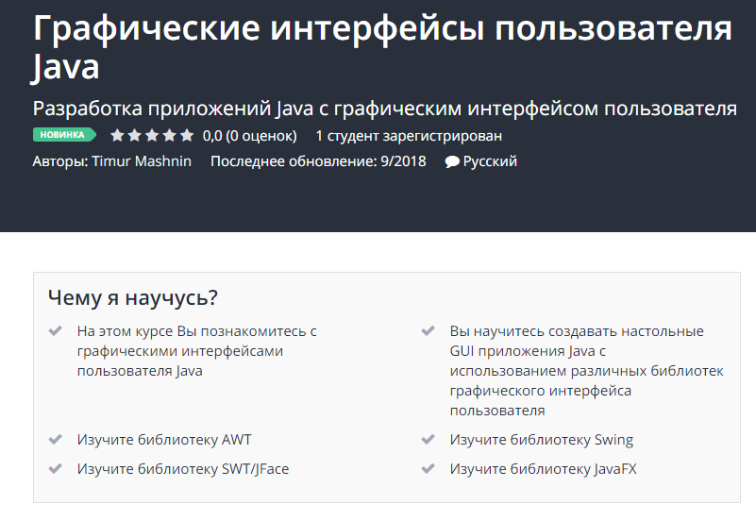The image size is (756, 521).
Task: Click the checkmark beside Swing library item
Action: [x=428, y=440]
